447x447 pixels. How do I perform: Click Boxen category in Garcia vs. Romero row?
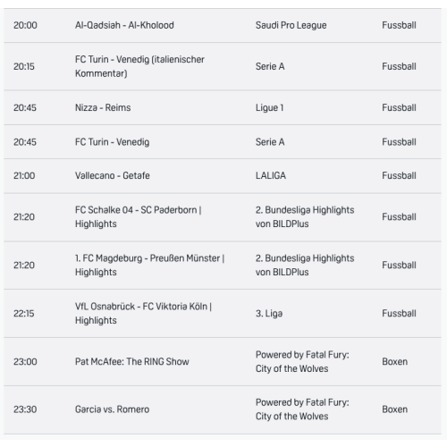[x=394, y=409]
